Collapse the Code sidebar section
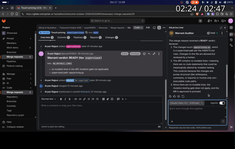Viewport: 235px width, 149px height. [31, 88]
